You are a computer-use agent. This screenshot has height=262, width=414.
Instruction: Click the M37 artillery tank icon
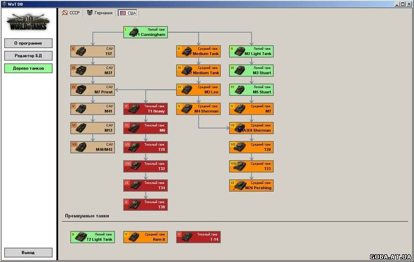click(81, 70)
